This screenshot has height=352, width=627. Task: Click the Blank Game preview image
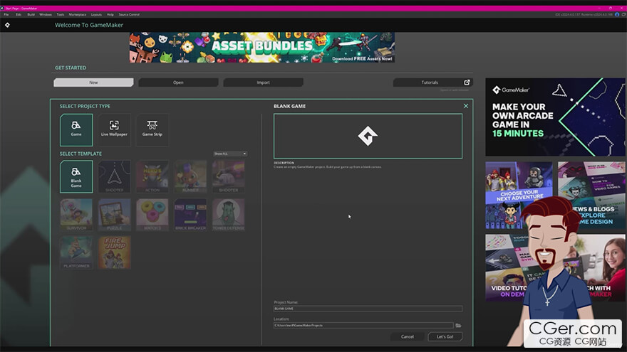(368, 136)
